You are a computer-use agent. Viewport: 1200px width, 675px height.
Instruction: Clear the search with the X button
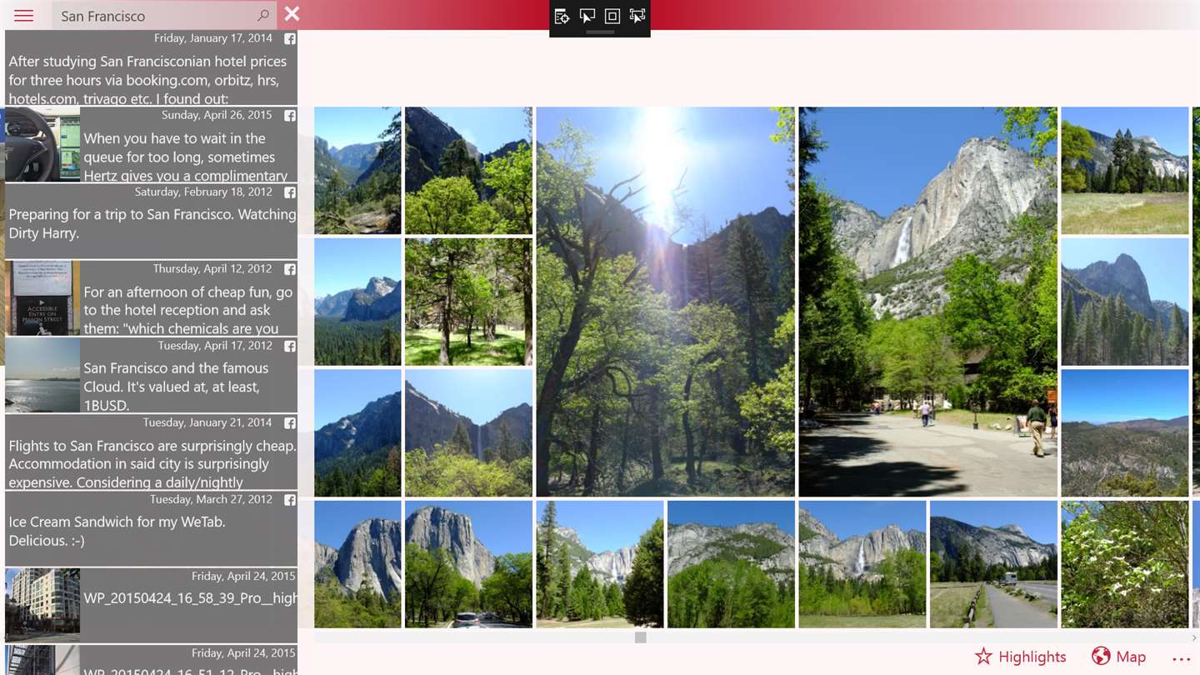pos(292,13)
